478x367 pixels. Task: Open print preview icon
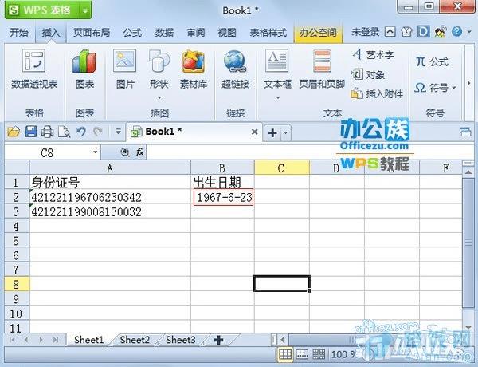point(65,132)
